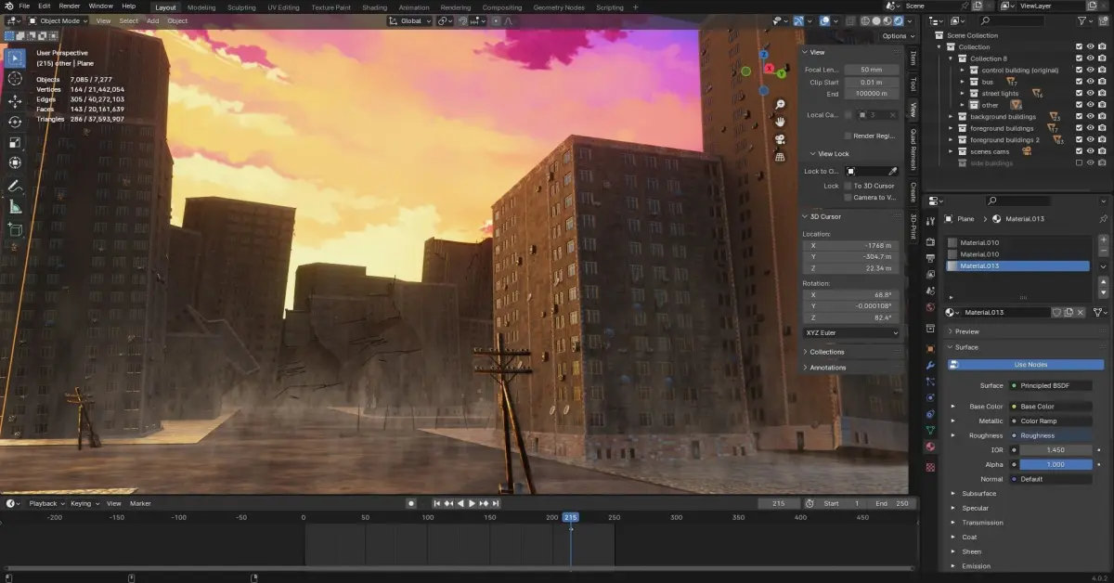Switch perspective/orthographic grid icon
This screenshot has height=583, width=1114.
(780, 157)
